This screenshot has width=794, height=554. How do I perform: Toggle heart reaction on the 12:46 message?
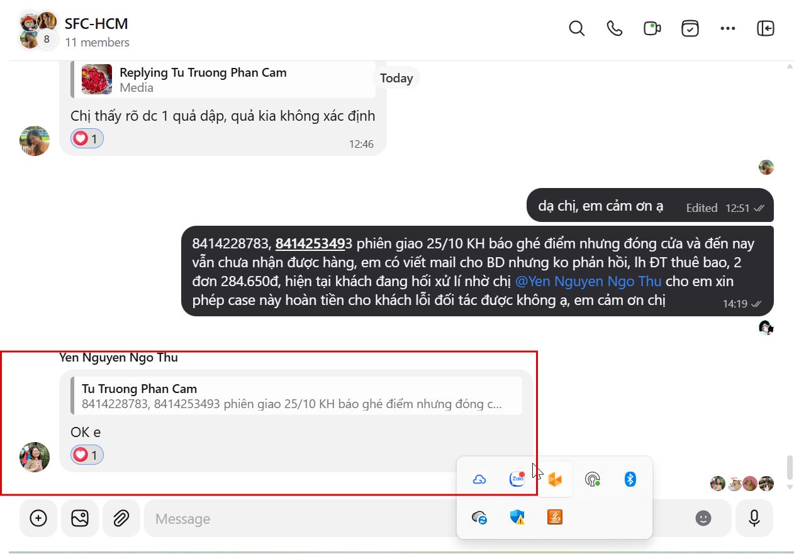[x=87, y=138]
